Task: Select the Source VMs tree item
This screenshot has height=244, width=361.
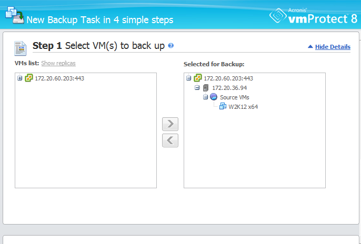Action: [x=234, y=97]
